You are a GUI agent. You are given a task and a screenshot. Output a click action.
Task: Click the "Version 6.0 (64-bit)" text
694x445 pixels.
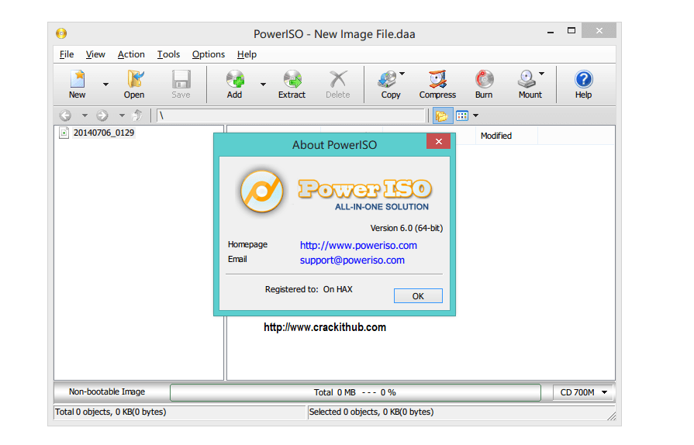click(x=406, y=228)
